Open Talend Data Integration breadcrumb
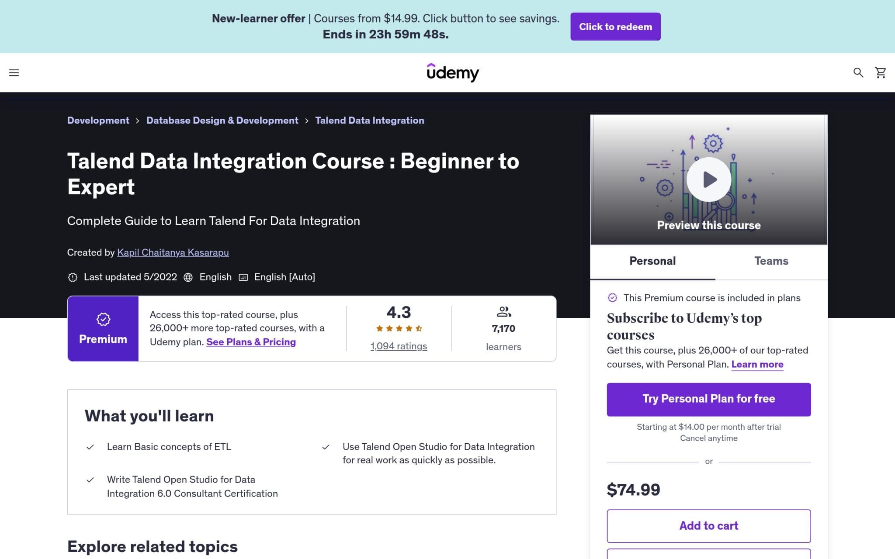Viewport: 895px width, 559px height. click(x=370, y=121)
